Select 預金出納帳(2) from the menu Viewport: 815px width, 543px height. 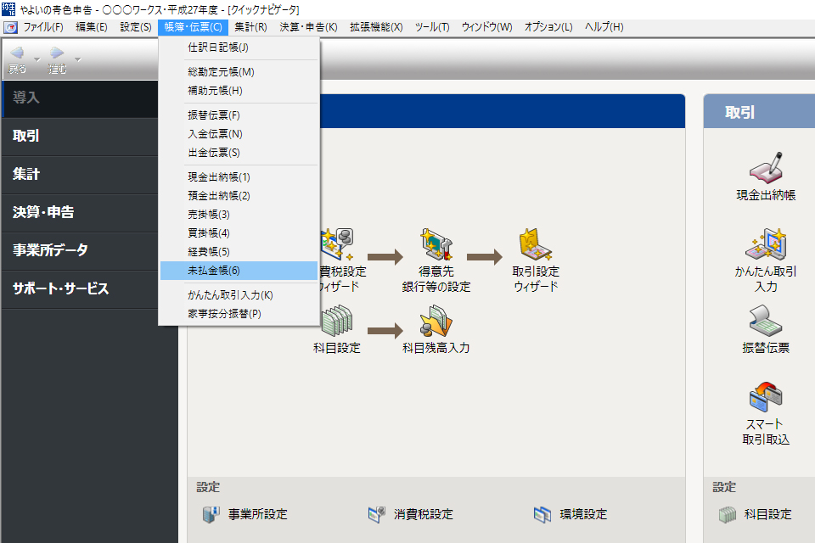coord(239,195)
